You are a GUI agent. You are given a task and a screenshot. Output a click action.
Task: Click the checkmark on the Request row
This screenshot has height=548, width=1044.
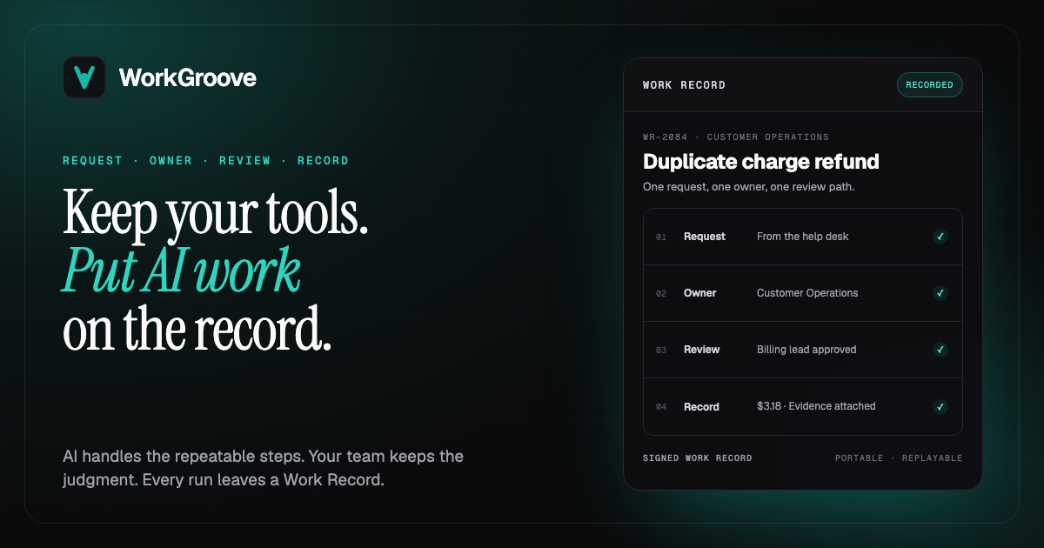940,237
